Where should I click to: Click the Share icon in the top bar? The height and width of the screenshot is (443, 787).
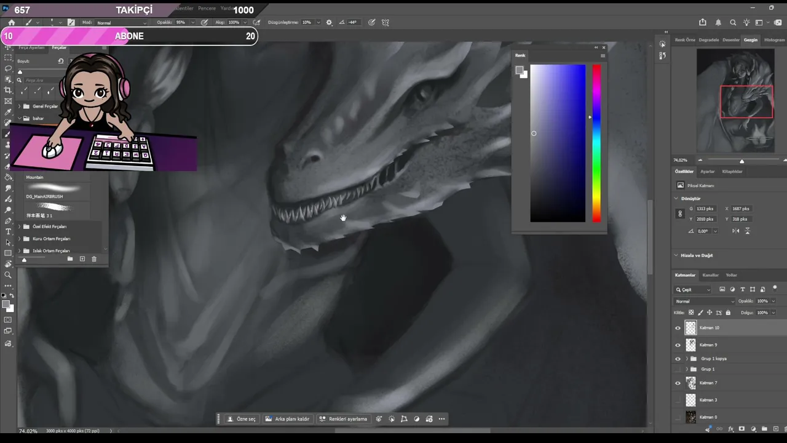tap(703, 22)
